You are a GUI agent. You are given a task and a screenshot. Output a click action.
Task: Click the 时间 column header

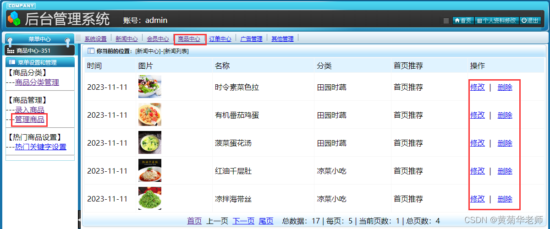coord(94,66)
